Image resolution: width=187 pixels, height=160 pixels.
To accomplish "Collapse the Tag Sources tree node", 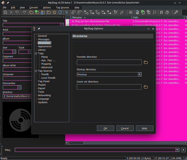I will coord(36,71).
